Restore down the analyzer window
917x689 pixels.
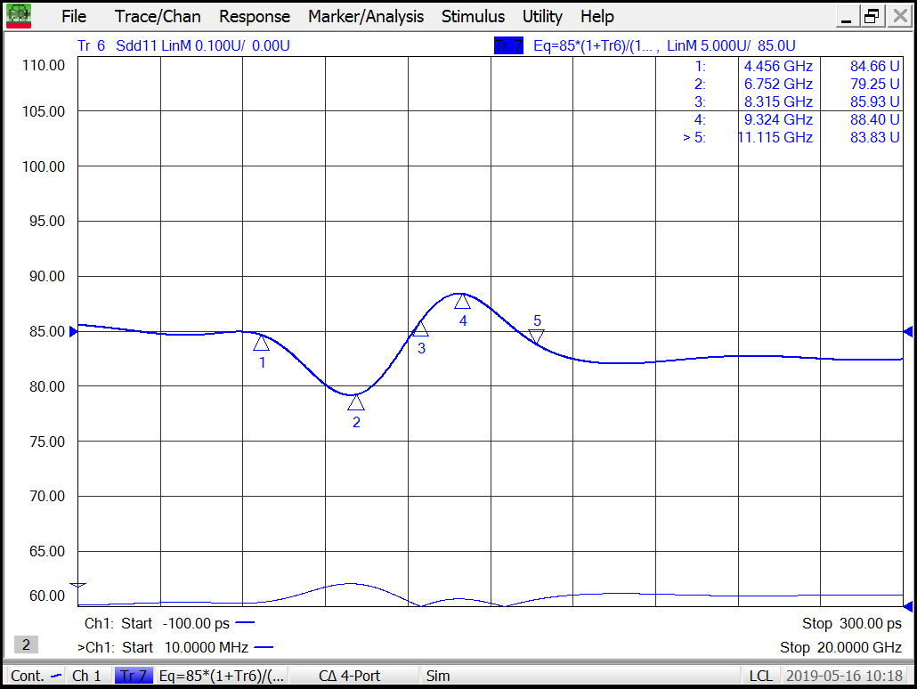click(872, 16)
